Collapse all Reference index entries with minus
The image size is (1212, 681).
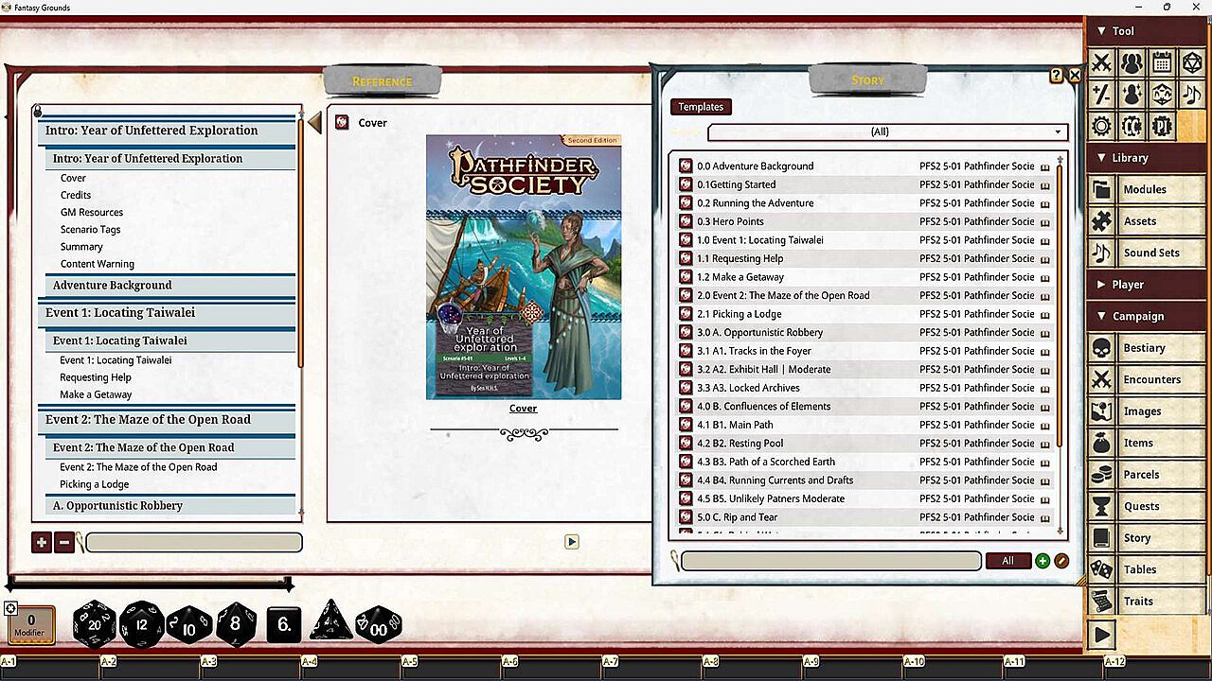[x=63, y=543]
